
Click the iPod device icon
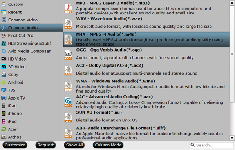tap(4, 121)
